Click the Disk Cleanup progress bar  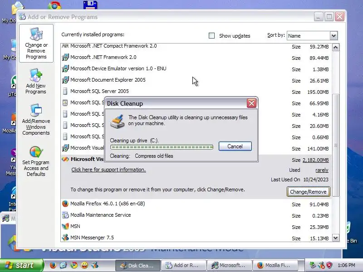(x=162, y=147)
